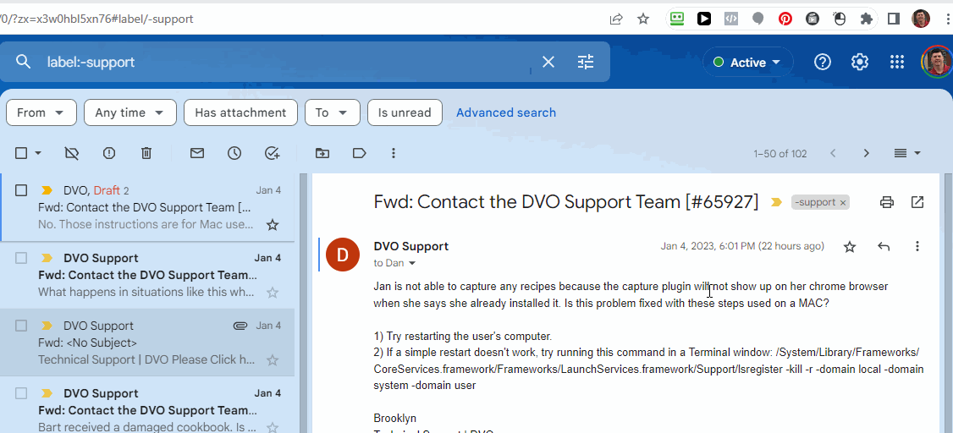The height and width of the screenshot is (433, 953).
Task: Mark as unread envelope icon
Action: coord(197,153)
